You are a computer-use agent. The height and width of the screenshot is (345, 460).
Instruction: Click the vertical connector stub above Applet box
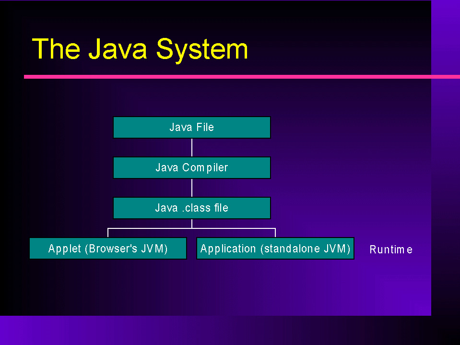[x=108, y=233]
